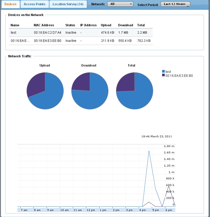The width and height of the screenshot is (210, 217).
Task: Open the Access Points tab
Action: tap(34, 4)
